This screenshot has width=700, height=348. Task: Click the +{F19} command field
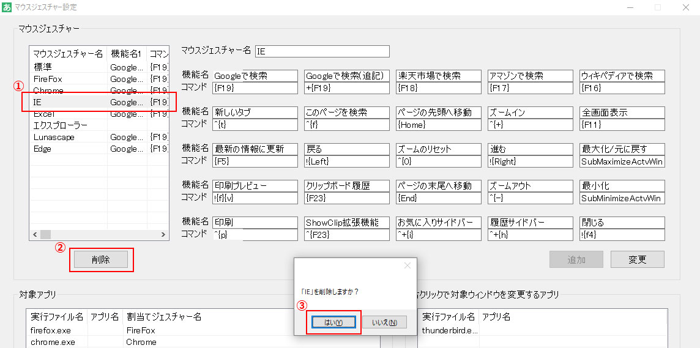347,88
